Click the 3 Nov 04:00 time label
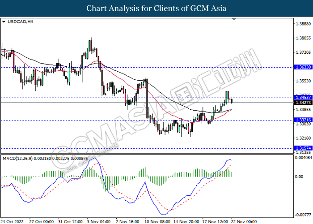Viewport: 313px width, 224px height. (99, 222)
